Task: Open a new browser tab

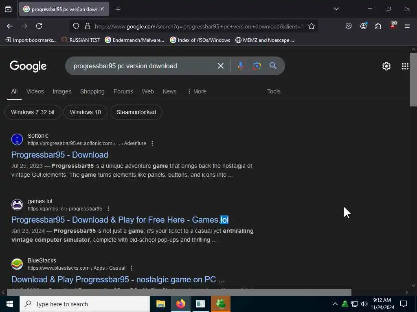Action: (118, 9)
